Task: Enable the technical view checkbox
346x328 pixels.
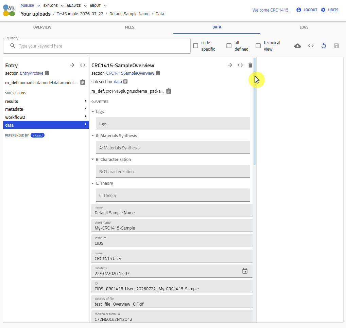Action: 258,45
